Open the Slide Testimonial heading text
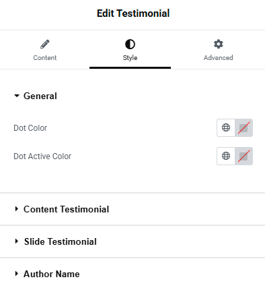Screen dimensions: 265x292 point(61,241)
